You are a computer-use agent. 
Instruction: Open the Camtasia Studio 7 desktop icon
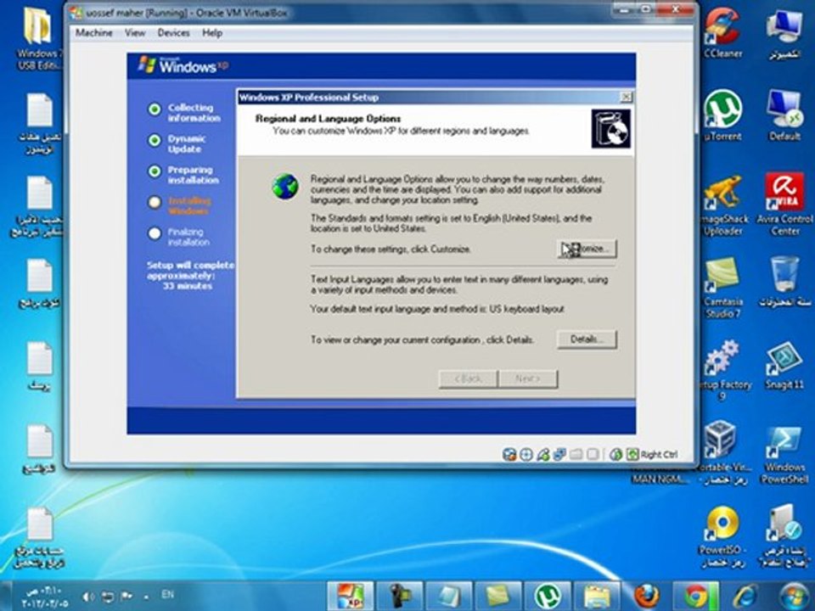(722, 288)
